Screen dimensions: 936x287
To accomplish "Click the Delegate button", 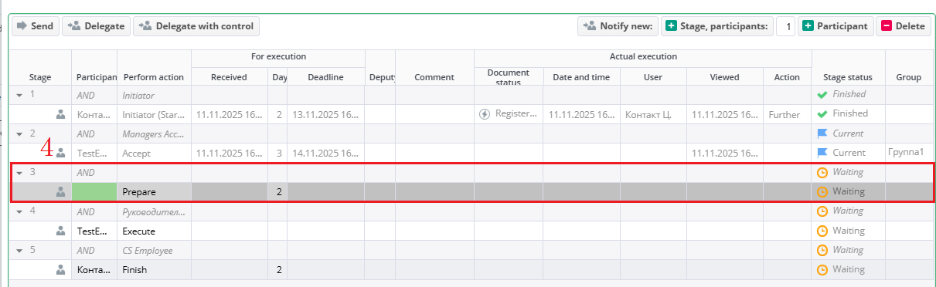I will click(96, 26).
